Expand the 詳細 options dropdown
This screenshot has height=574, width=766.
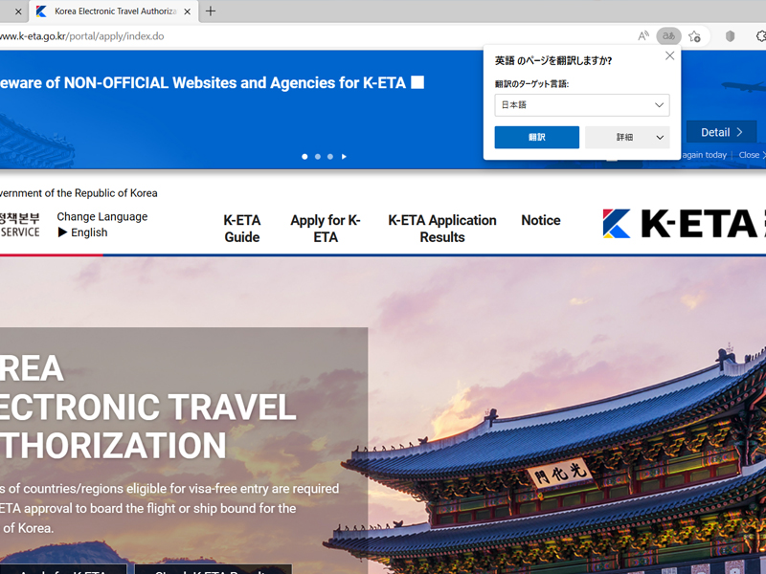(627, 137)
